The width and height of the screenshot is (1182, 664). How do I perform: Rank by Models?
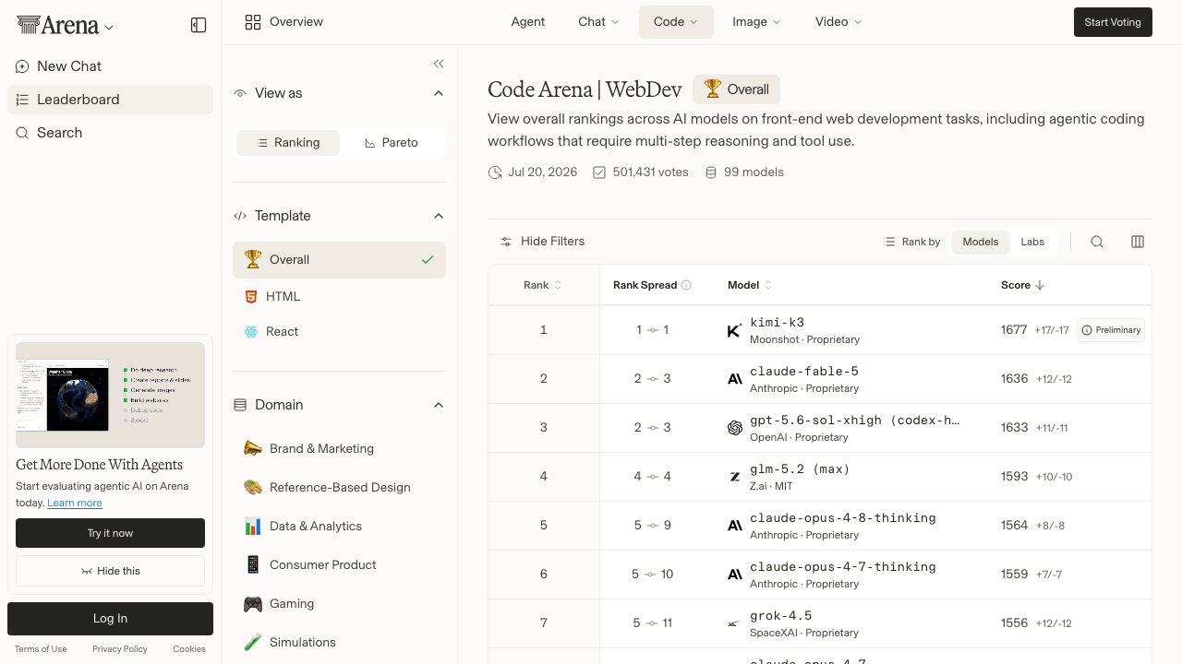point(980,242)
